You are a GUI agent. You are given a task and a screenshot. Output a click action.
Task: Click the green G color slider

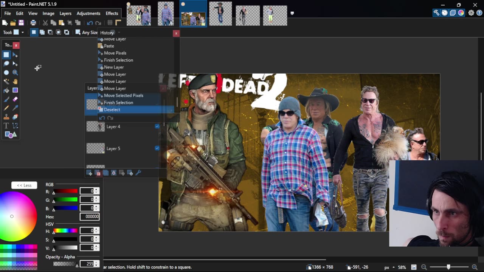(x=65, y=199)
